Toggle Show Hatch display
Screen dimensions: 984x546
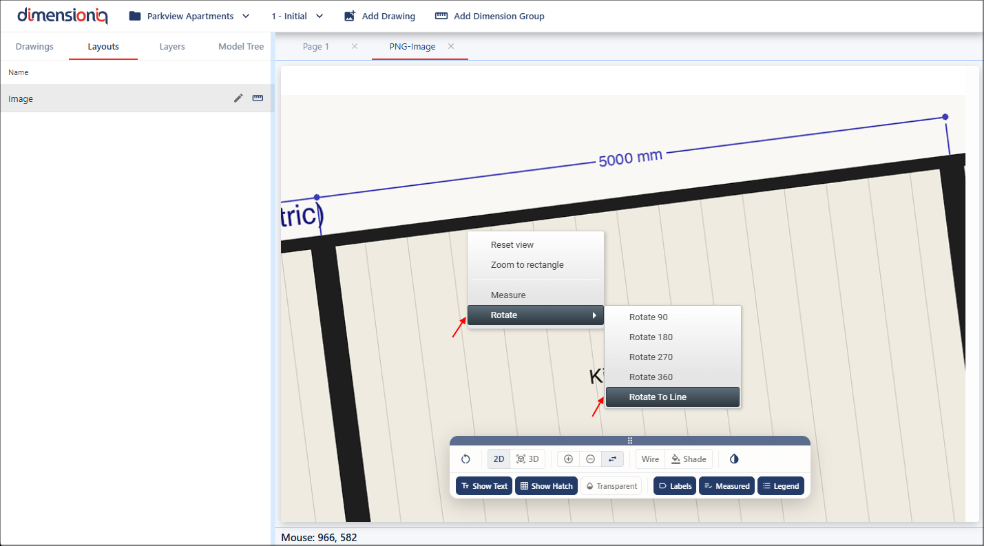pyautogui.click(x=546, y=486)
